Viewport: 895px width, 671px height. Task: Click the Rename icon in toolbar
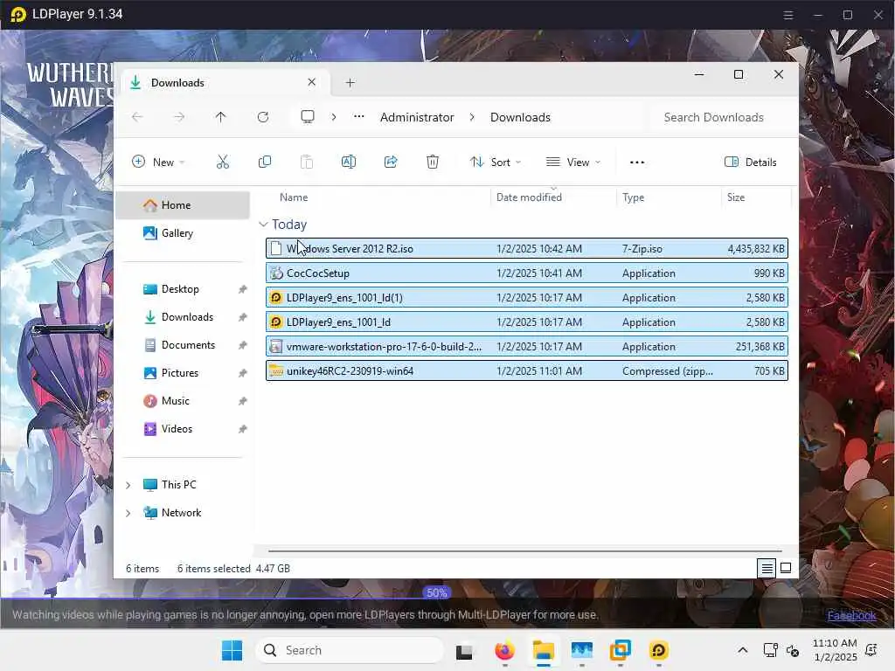348,162
